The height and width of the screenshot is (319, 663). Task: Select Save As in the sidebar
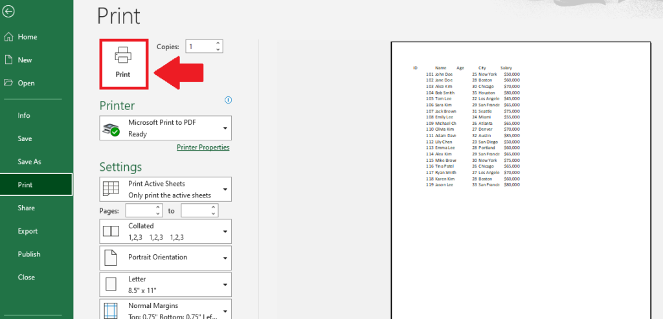29,162
